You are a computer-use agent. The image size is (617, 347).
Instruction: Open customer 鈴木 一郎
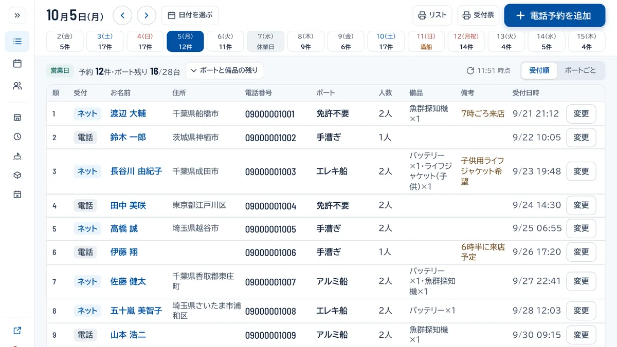click(128, 137)
